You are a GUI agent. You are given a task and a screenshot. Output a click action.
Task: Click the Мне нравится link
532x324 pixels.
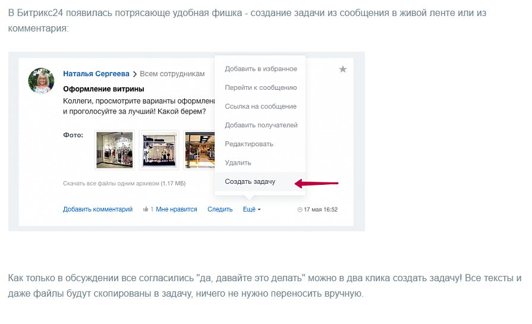tap(176, 209)
